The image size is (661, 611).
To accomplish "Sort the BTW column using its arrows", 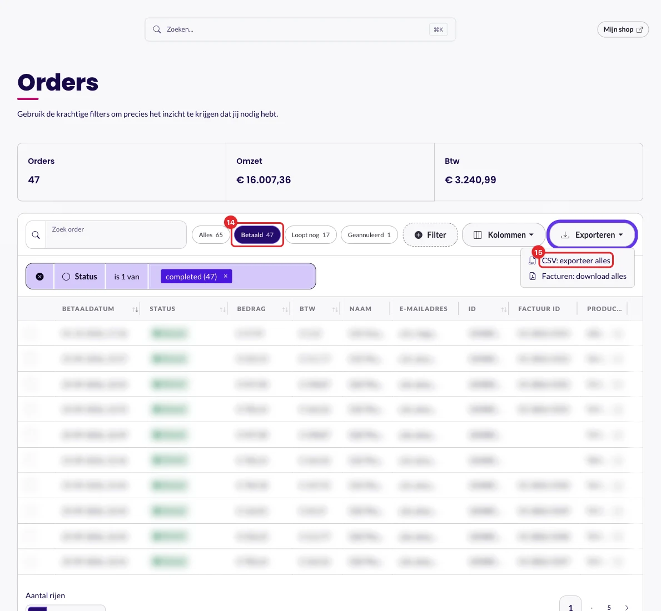I will pos(335,309).
